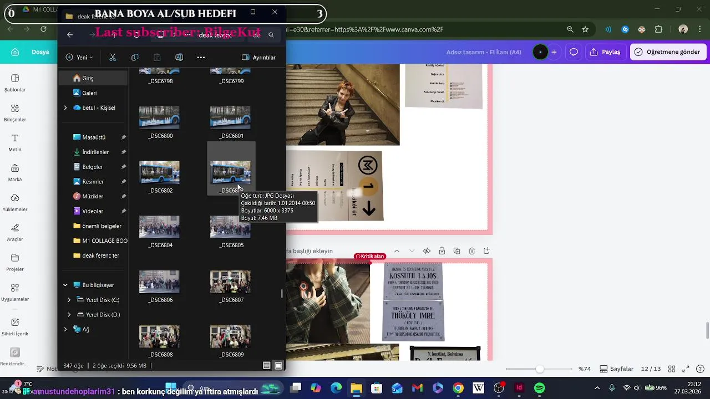Click the File Explorer vertical scrollbar thumb
Image resolution: width=710 pixels, height=399 pixels.
(282, 293)
